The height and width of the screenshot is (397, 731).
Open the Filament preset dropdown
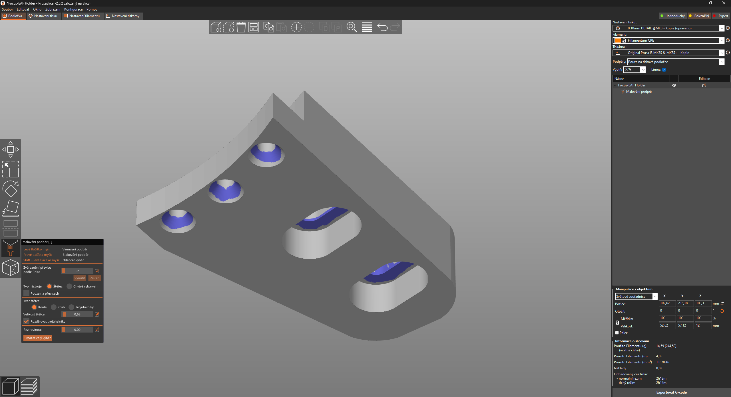coord(722,40)
